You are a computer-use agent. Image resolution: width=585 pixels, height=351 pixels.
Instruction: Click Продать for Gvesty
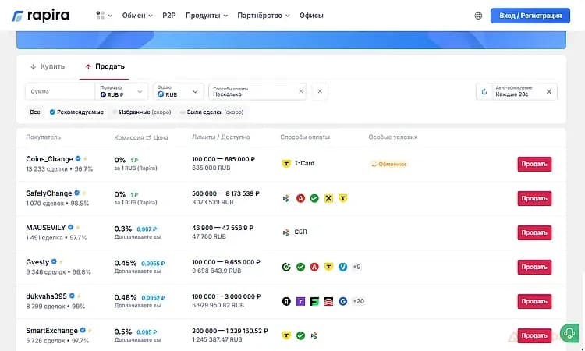pyautogui.click(x=534, y=267)
